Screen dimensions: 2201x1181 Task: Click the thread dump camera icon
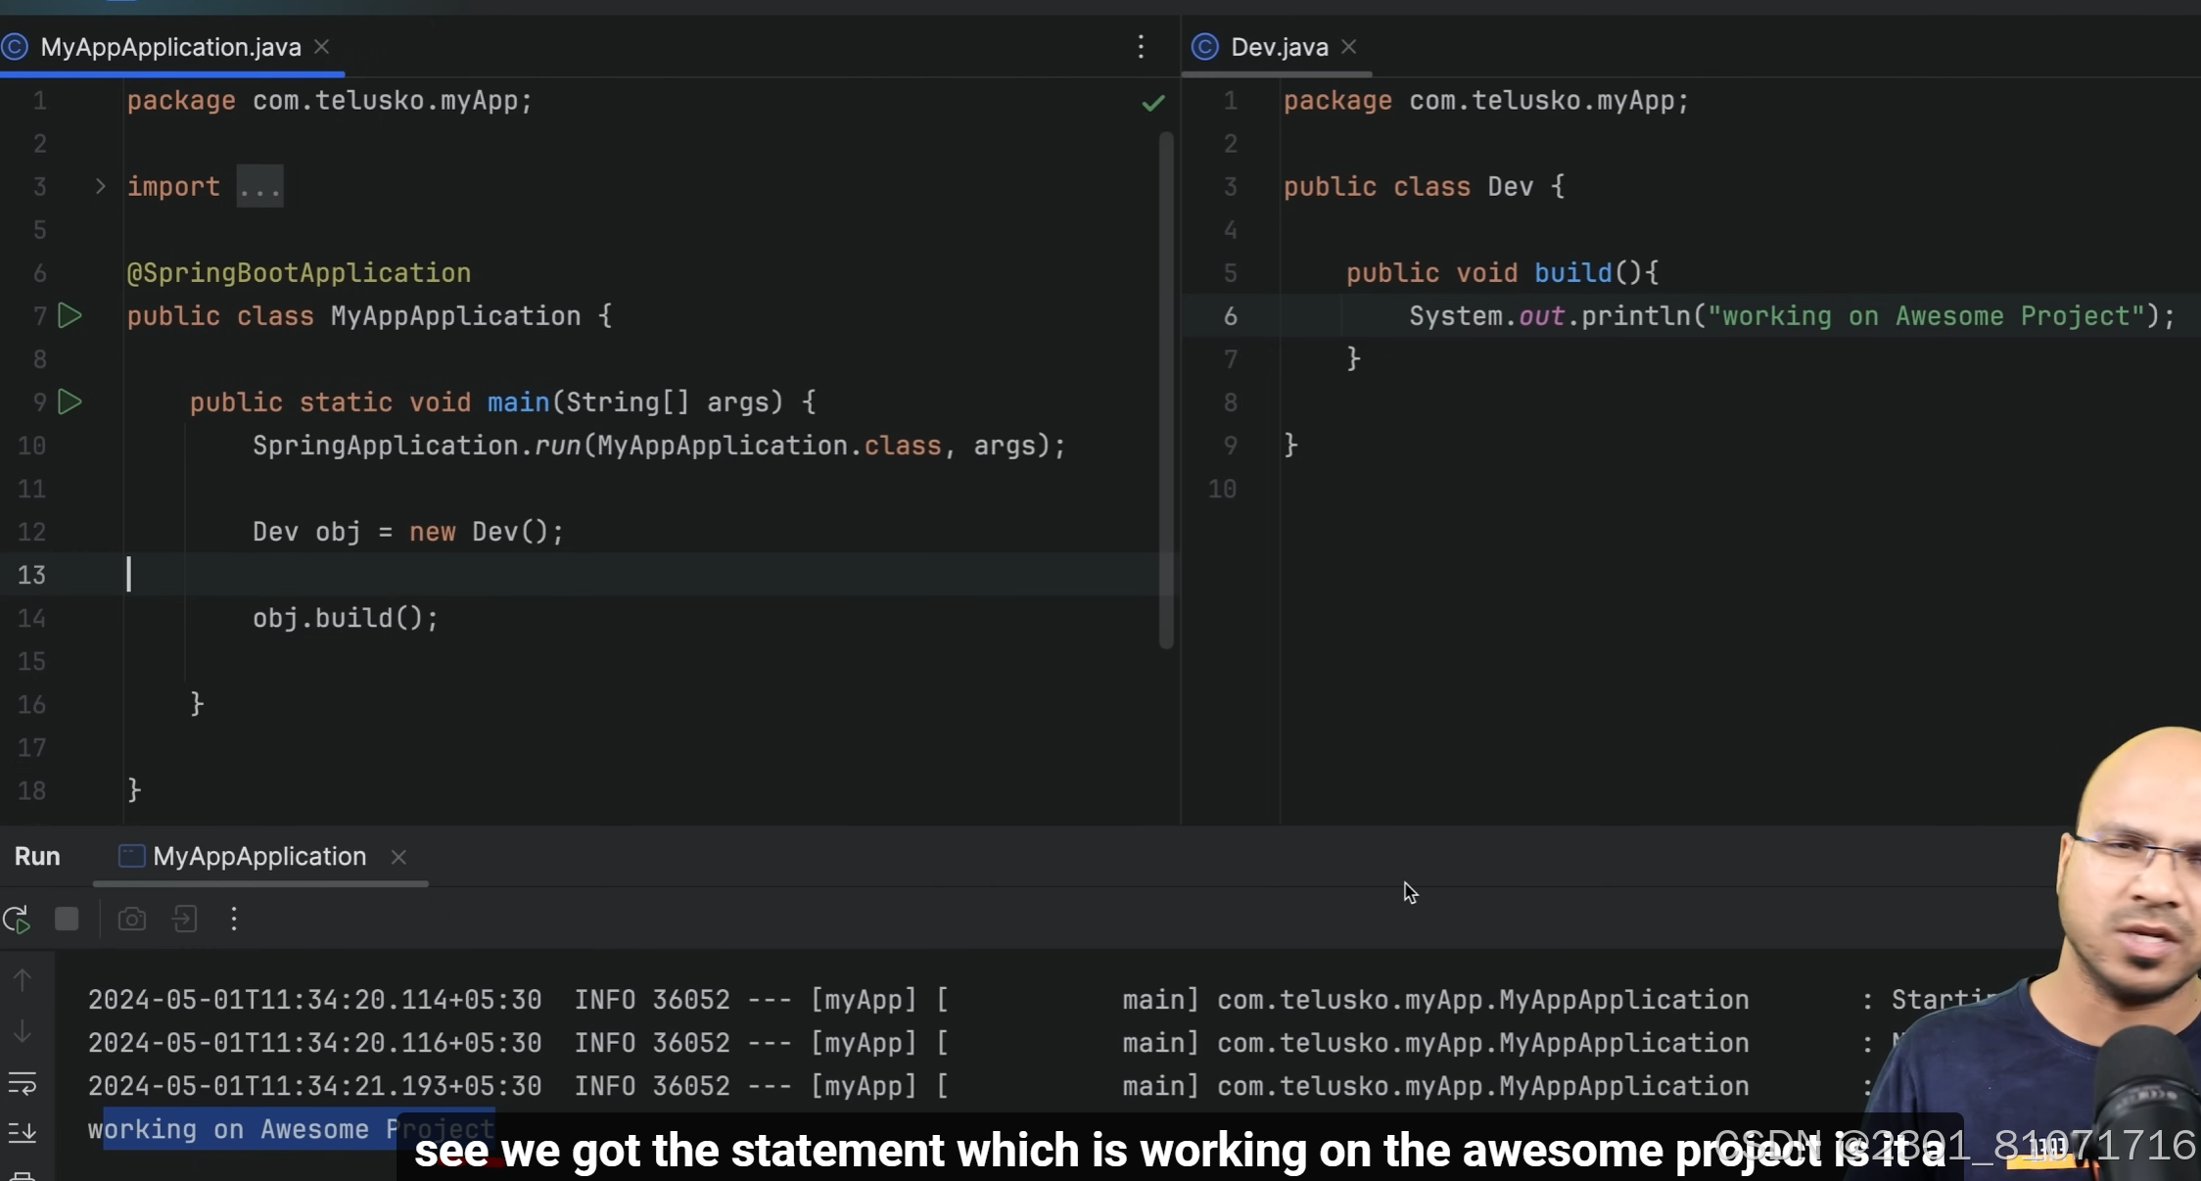click(132, 920)
